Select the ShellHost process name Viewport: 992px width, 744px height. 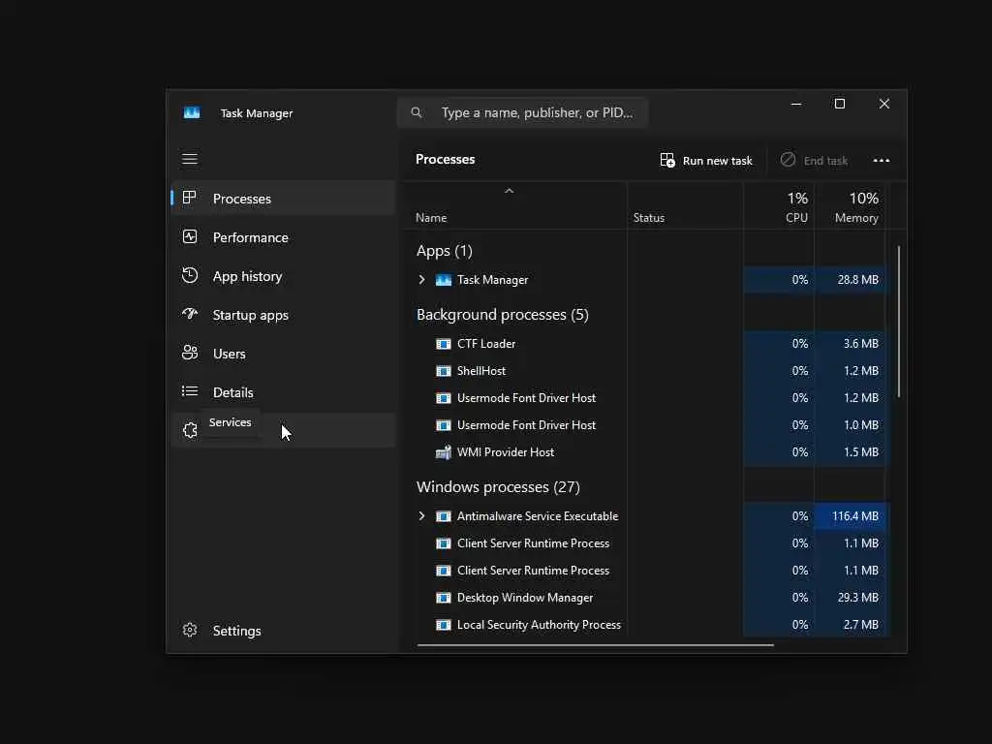[x=480, y=371]
